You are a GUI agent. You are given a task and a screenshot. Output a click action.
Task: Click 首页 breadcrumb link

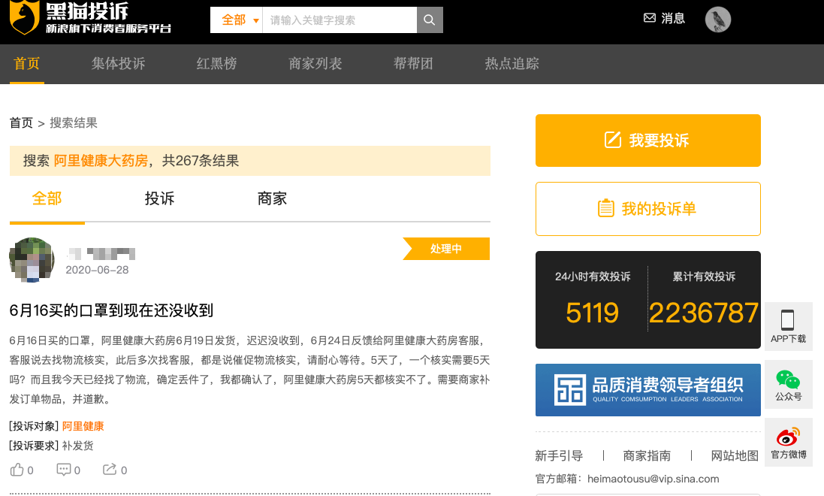point(21,123)
